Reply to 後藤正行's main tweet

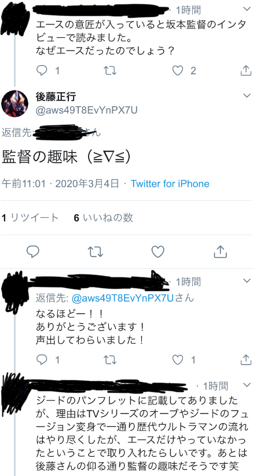click(x=32, y=252)
